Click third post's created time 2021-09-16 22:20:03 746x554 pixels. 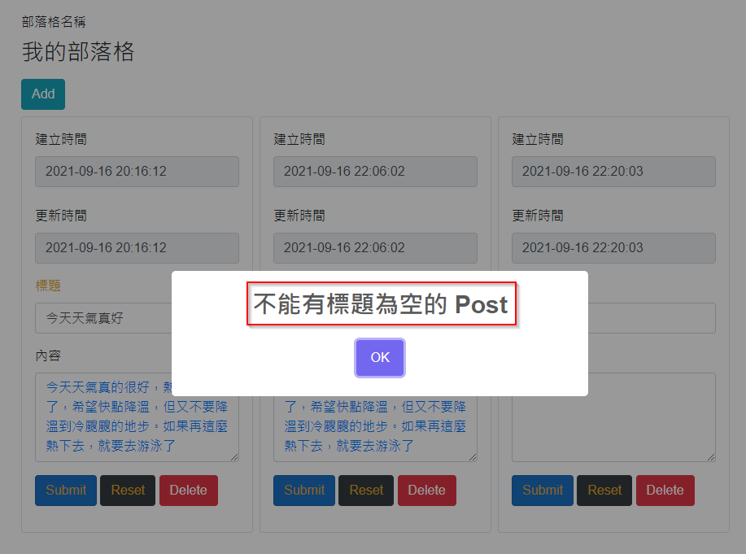pos(613,172)
